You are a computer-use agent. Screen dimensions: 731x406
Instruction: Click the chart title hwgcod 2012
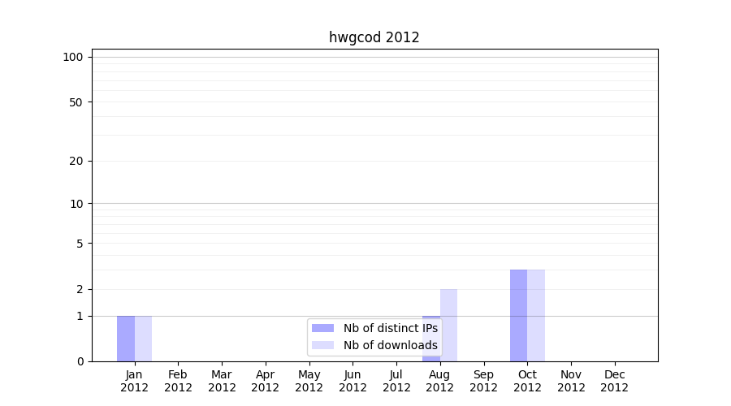(x=374, y=37)
